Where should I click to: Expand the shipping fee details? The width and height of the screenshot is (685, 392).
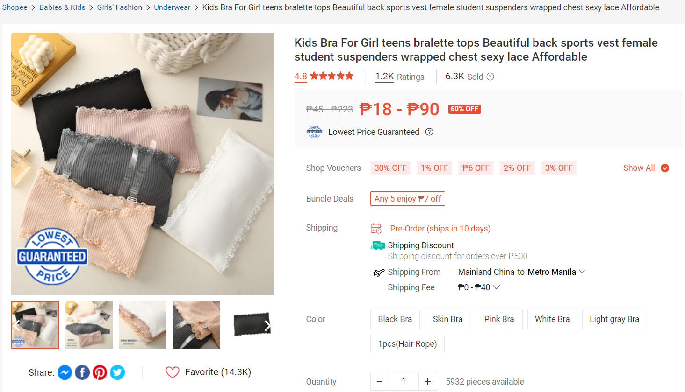(479, 287)
